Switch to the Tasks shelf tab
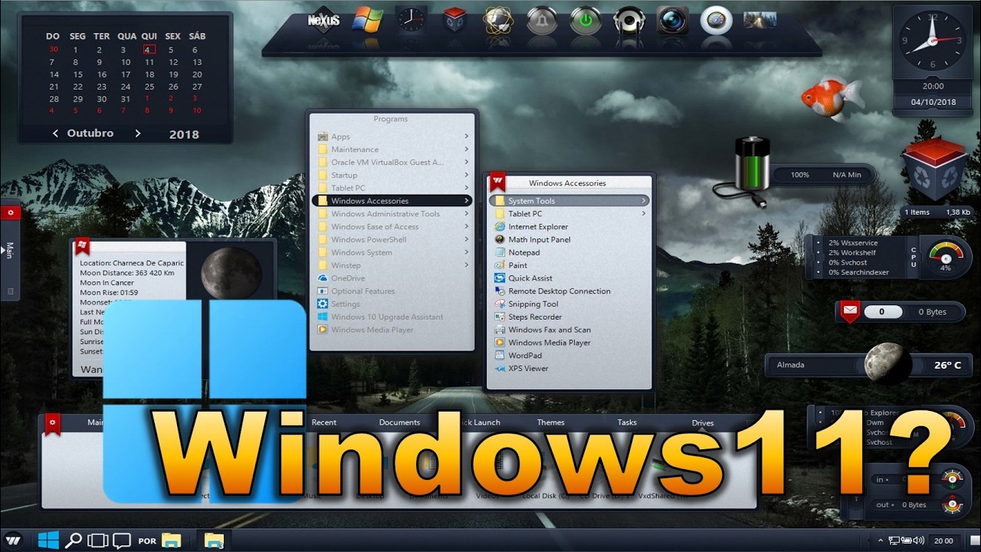Image resolution: width=981 pixels, height=552 pixels. [627, 422]
